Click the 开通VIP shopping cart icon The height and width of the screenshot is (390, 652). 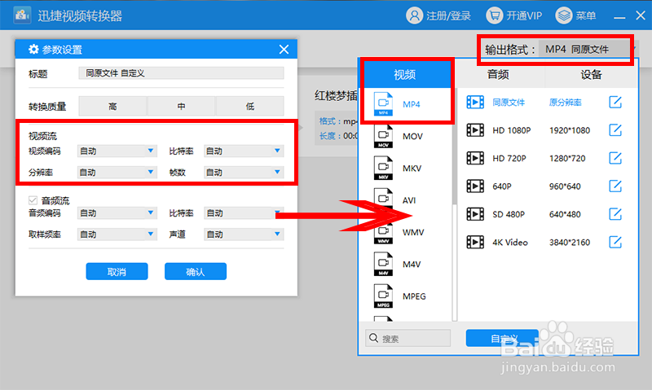point(495,15)
